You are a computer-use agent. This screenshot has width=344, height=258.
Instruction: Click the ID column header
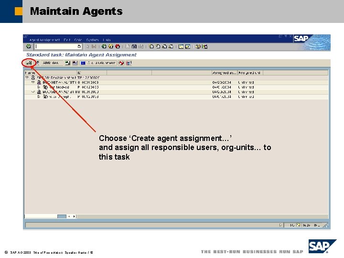click(92, 73)
